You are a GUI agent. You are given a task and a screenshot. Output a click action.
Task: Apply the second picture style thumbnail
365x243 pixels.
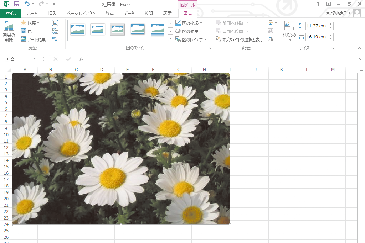(98, 29)
